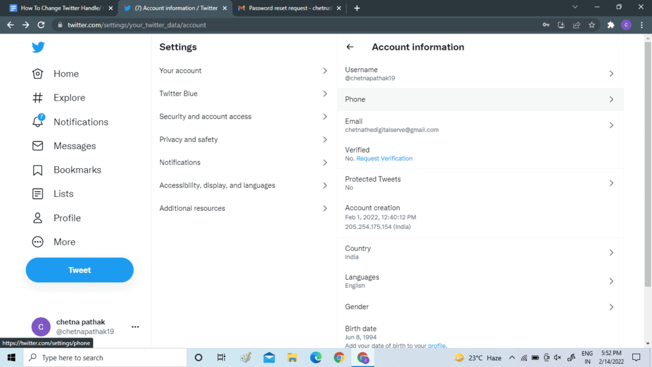
Task: Bookmark this page with star icon
Action: click(592, 25)
